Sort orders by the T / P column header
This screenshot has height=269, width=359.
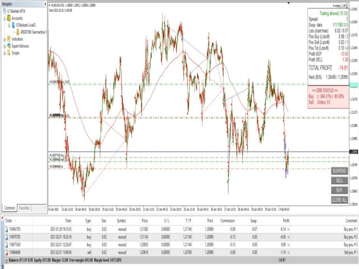(x=188, y=221)
